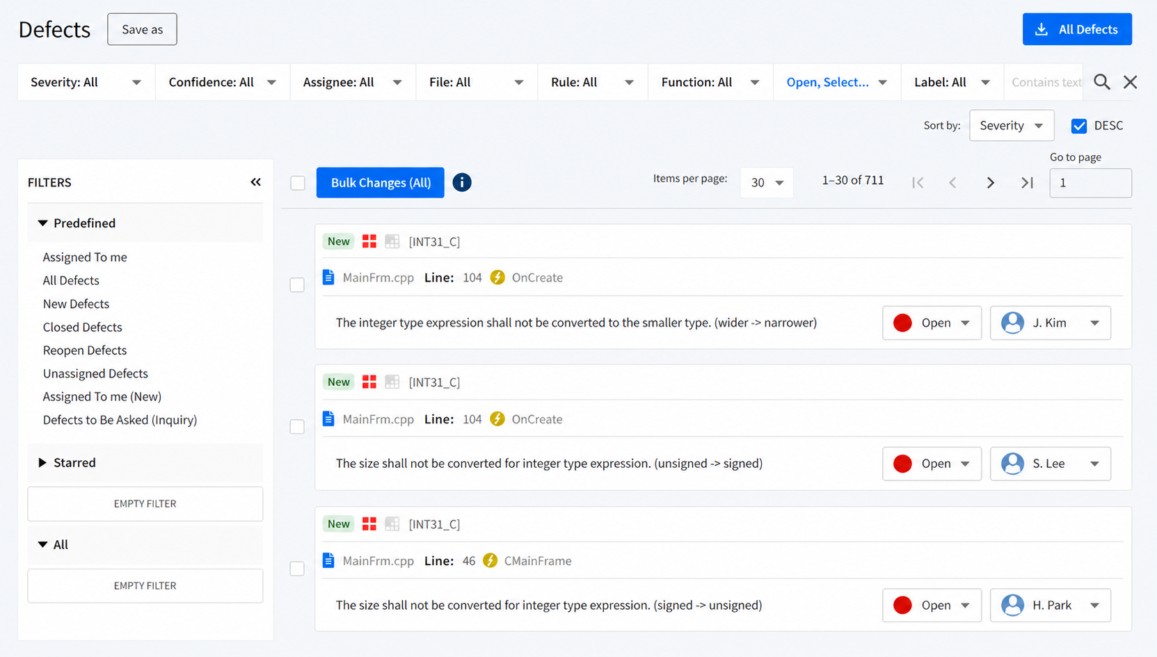Click the Bulk Changes (All) button
1157x657 pixels.
[x=381, y=182]
